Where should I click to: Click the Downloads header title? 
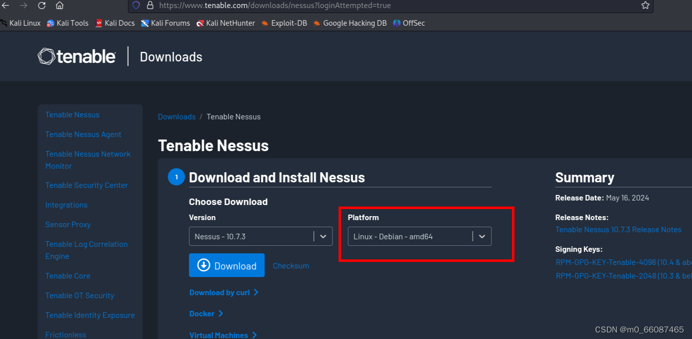point(171,57)
